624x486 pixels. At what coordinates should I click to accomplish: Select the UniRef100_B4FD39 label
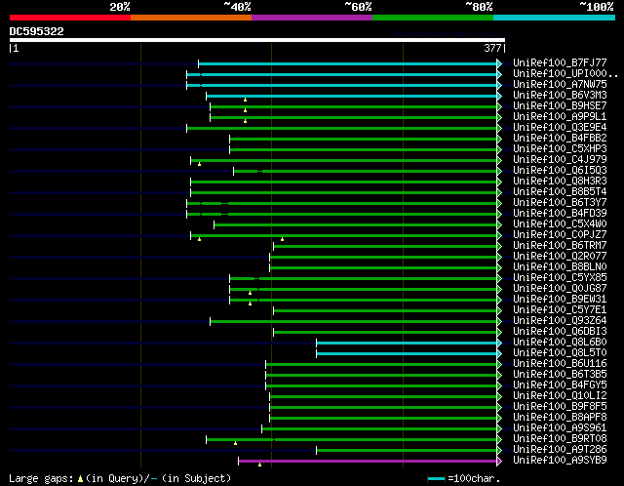(x=560, y=213)
